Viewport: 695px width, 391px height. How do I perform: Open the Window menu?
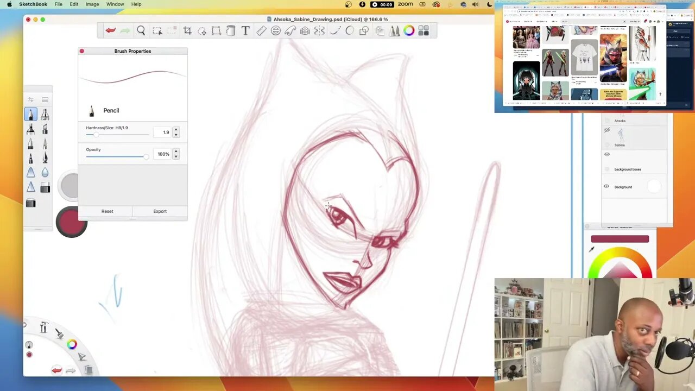115,4
